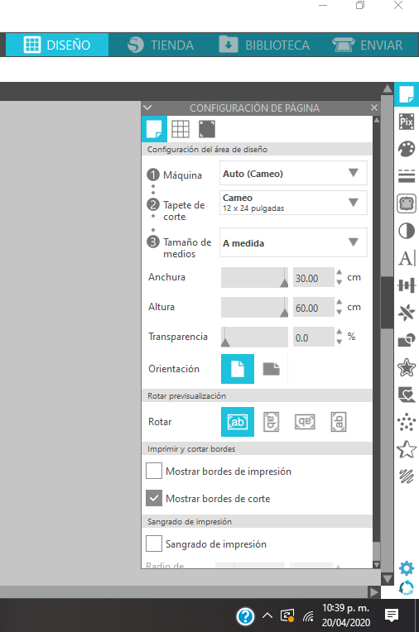Open the Wi-Fi network tray icon
This screenshot has width=419, height=632.
click(x=308, y=616)
